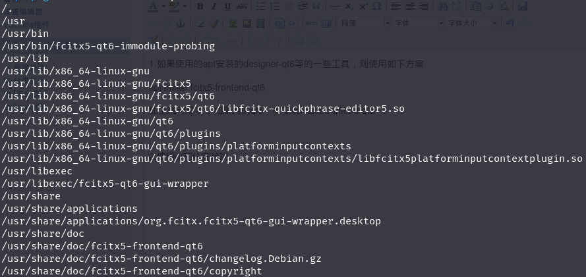Screen dimensions: 586x277
Task: Open the HTML source editor
Action: click(312, 24)
